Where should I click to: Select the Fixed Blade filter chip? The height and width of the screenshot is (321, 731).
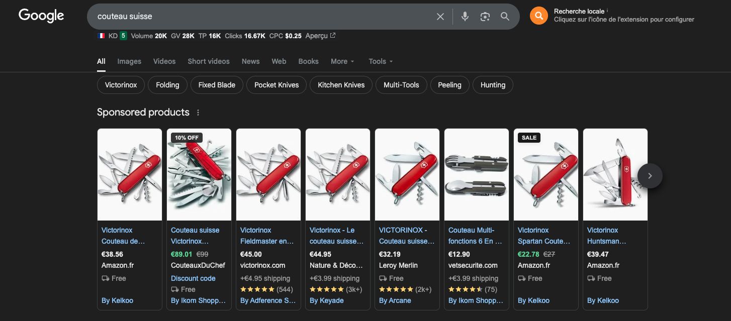pos(217,85)
